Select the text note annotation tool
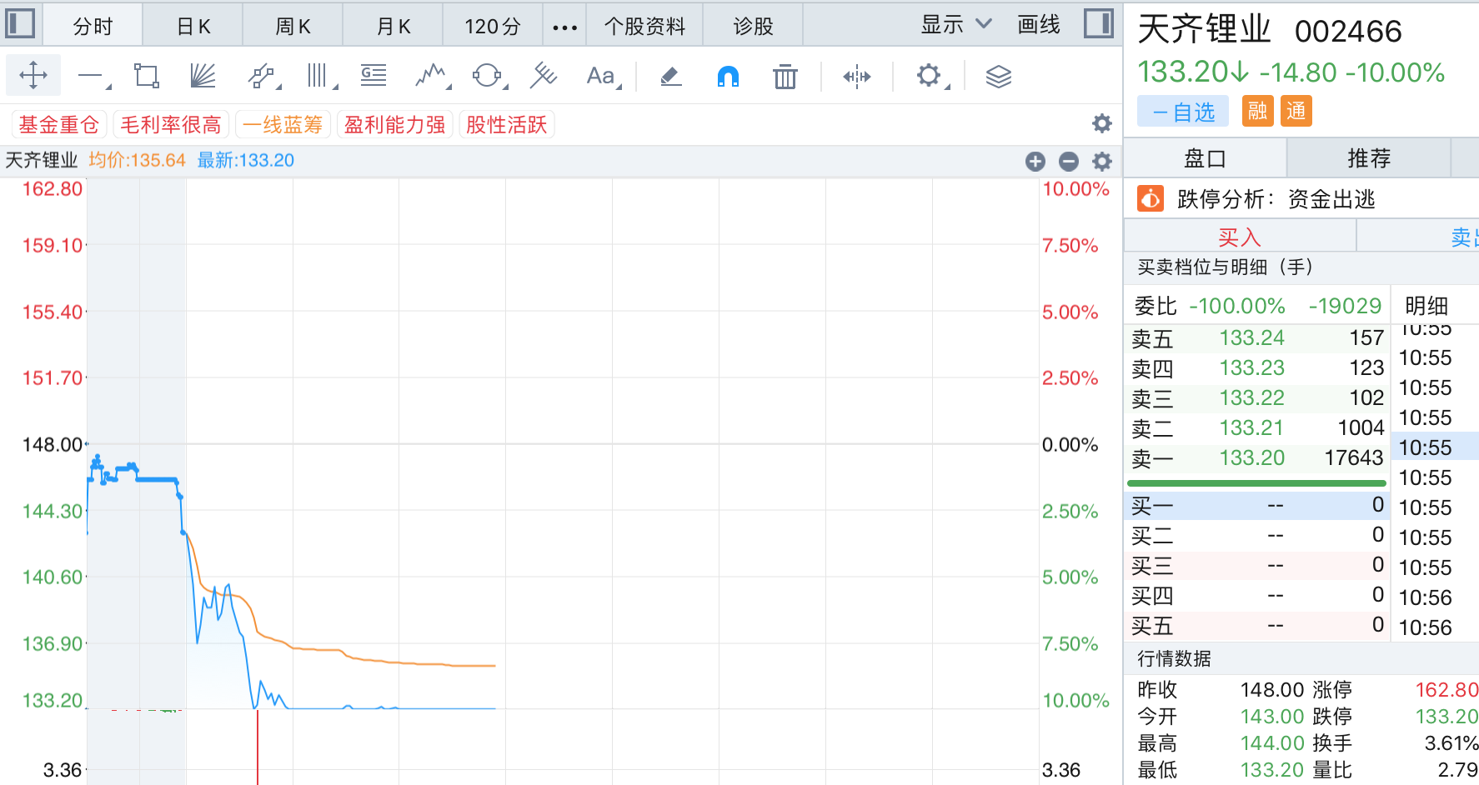 (x=374, y=76)
